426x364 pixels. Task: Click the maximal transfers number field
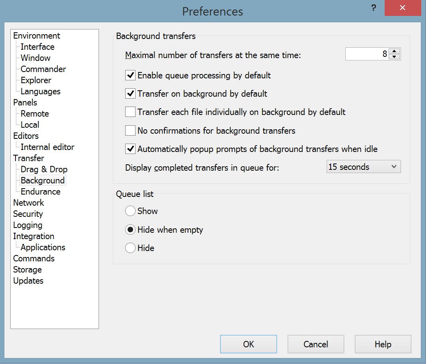click(x=366, y=54)
